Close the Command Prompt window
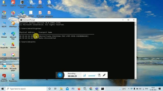This screenshot has width=163, height=91. (x=134, y=20)
